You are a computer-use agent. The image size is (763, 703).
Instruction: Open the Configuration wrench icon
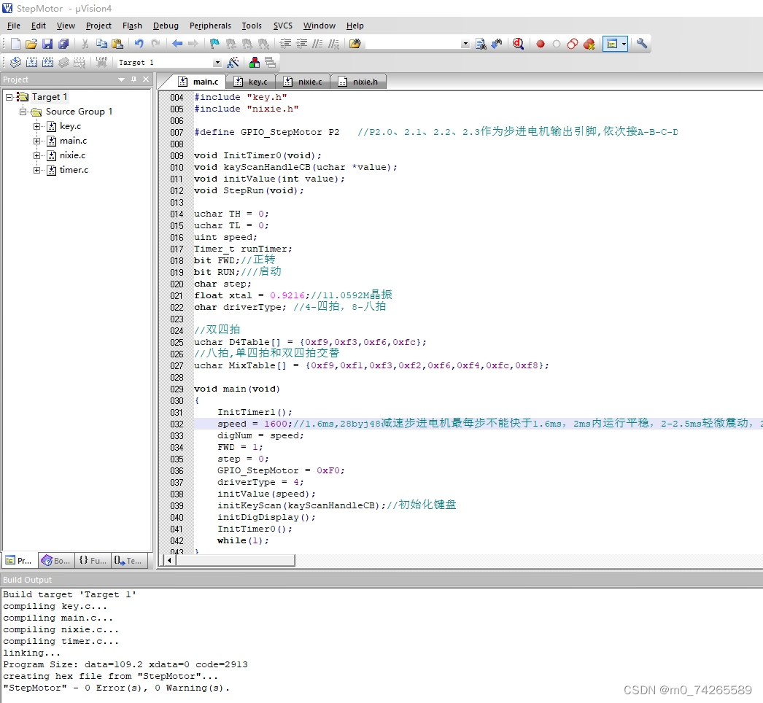(x=642, y=44)
